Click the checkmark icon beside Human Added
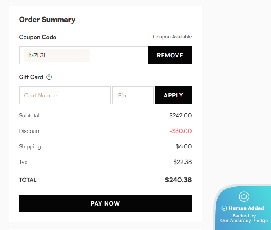 click(x=224, y=208)
